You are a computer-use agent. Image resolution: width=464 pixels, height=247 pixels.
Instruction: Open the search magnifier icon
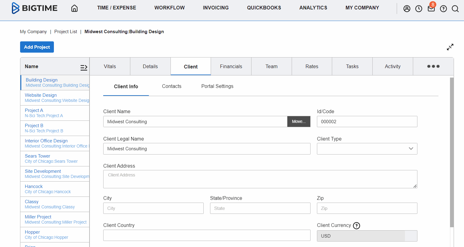point(455,9)
